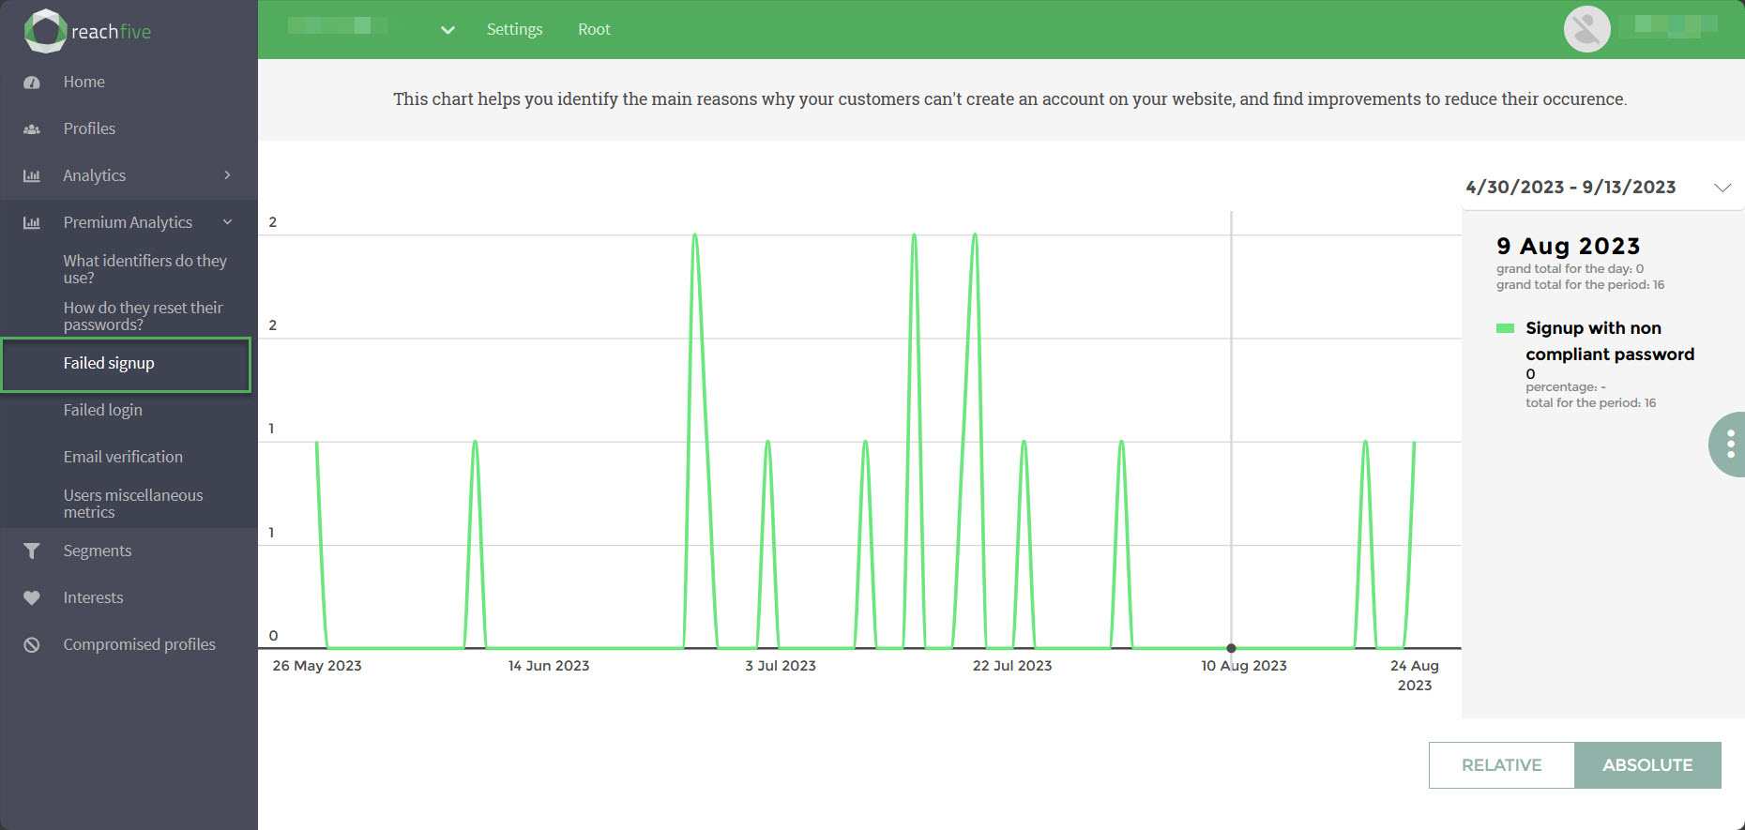Viewport: 1745px width, 830px height.
Task: Click '3 Jul 2023' axis label
Action: point(781,666)
